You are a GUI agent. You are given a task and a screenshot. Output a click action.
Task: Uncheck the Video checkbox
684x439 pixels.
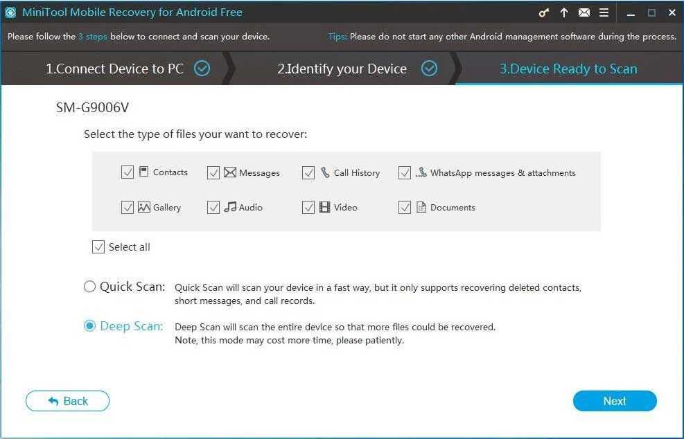tap(308, 207)
